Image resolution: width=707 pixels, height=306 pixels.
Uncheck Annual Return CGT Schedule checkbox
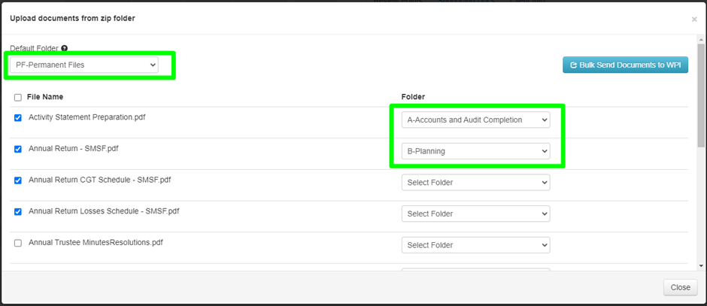pos(18,180)
